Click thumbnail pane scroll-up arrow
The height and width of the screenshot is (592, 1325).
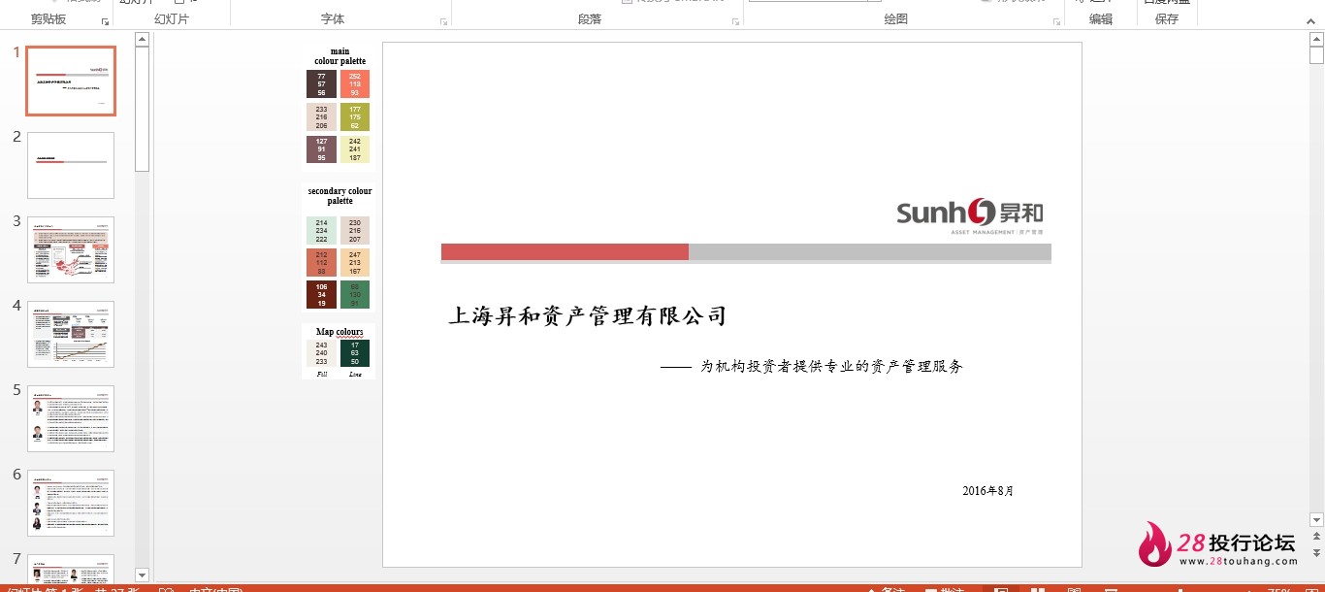click(142, 40)
